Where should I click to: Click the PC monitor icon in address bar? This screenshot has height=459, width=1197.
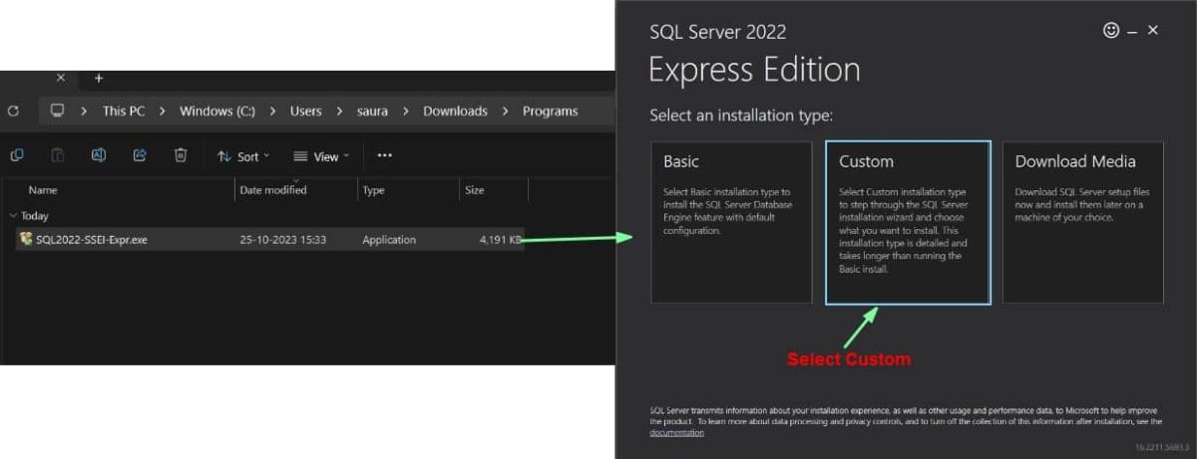tap(58, 111)
